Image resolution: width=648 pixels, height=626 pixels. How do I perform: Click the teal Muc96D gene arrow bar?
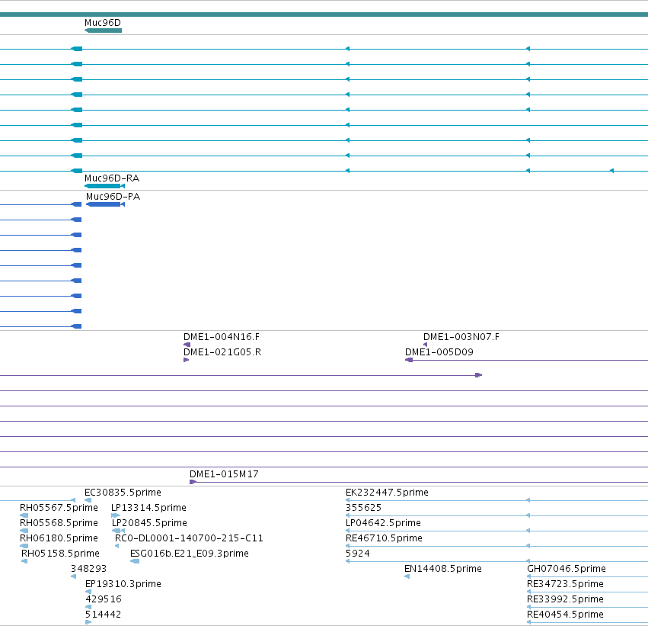tap(103, 30)
